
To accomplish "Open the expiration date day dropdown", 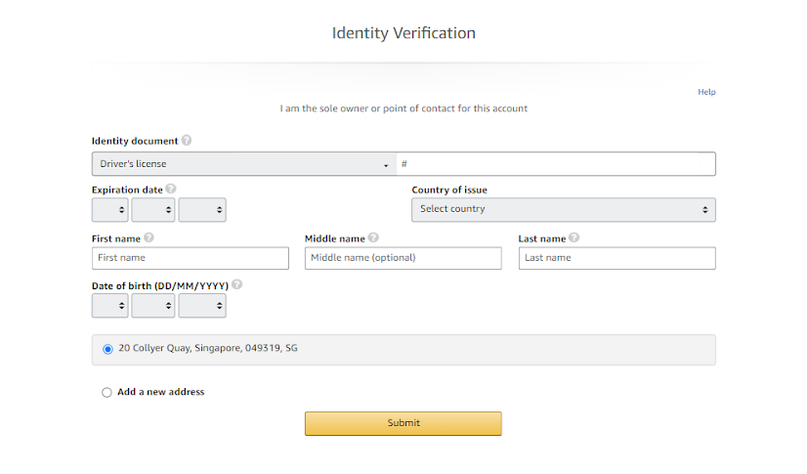I will (110, 210).
